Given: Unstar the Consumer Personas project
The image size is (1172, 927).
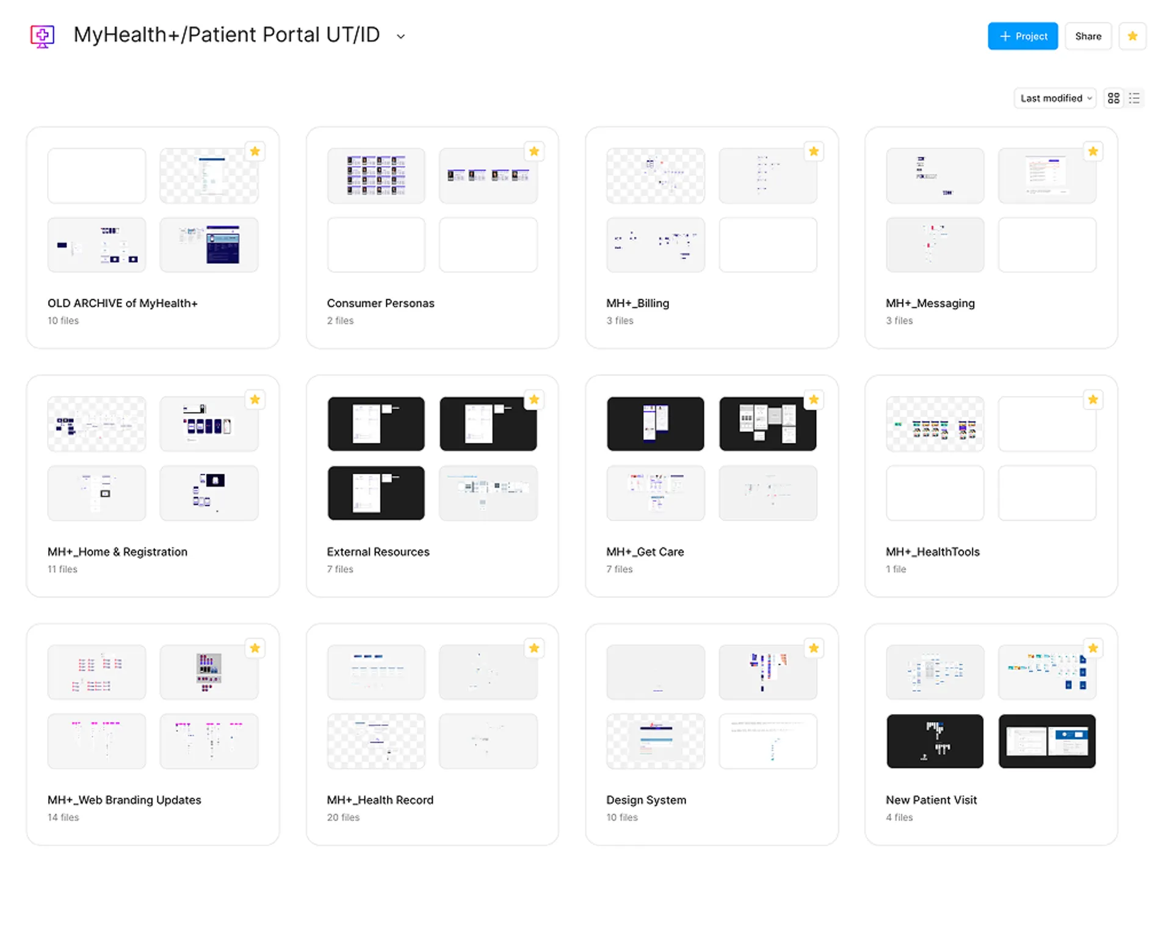Looking at the screenshot, I should (534, 151).
